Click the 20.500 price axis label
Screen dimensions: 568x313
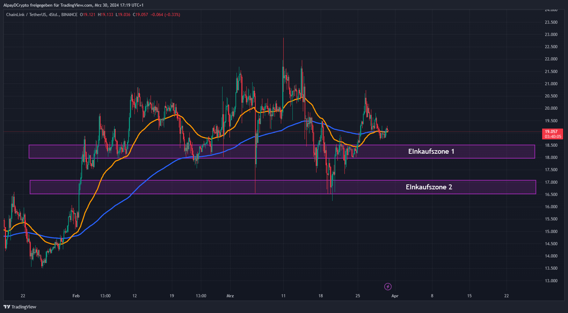(x=551, y=96)
